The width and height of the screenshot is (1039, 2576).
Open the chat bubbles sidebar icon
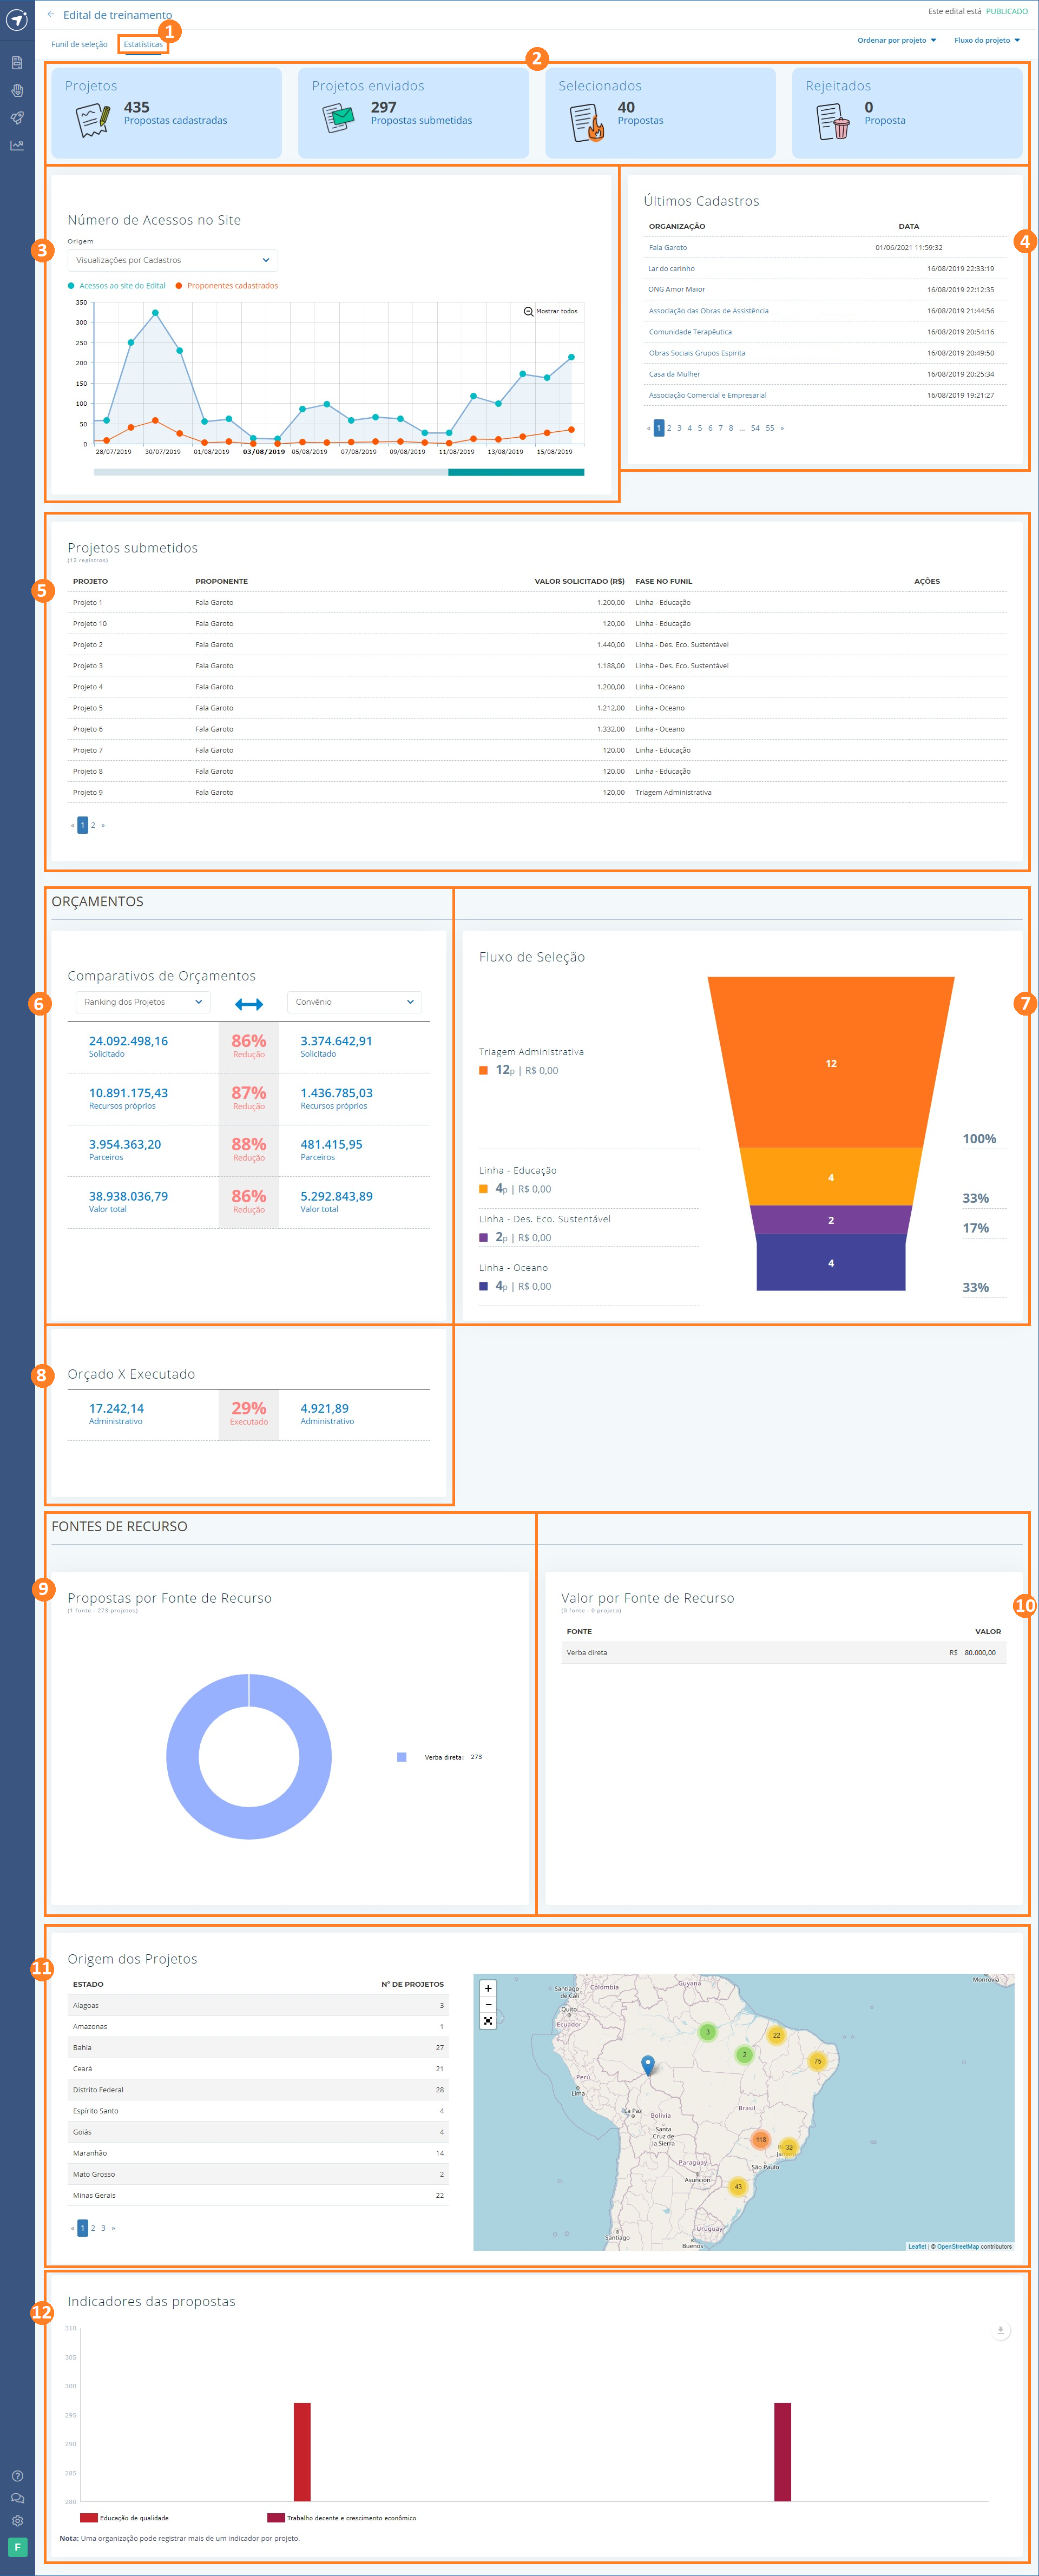coord(17,2498)
